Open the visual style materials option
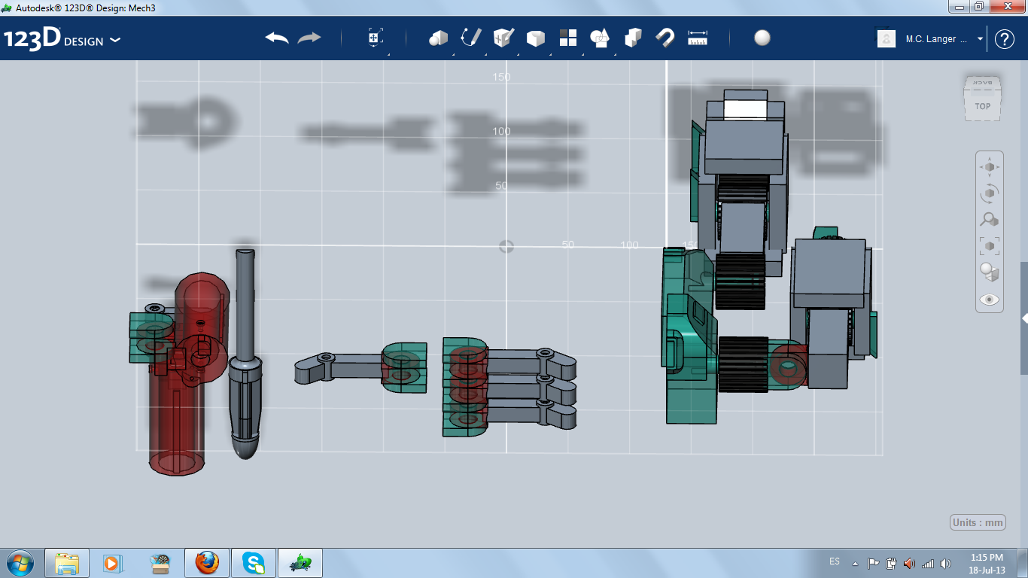The width and height of the screenshot is (1028, 578). [x=990, y=272]
